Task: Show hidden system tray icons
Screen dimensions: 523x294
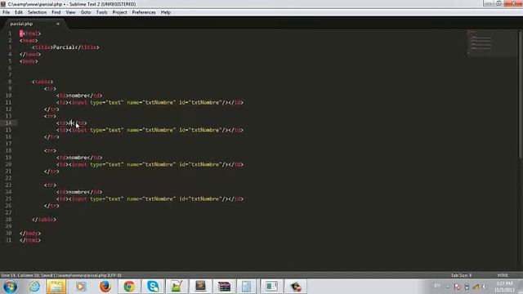Action: point(448,287)
